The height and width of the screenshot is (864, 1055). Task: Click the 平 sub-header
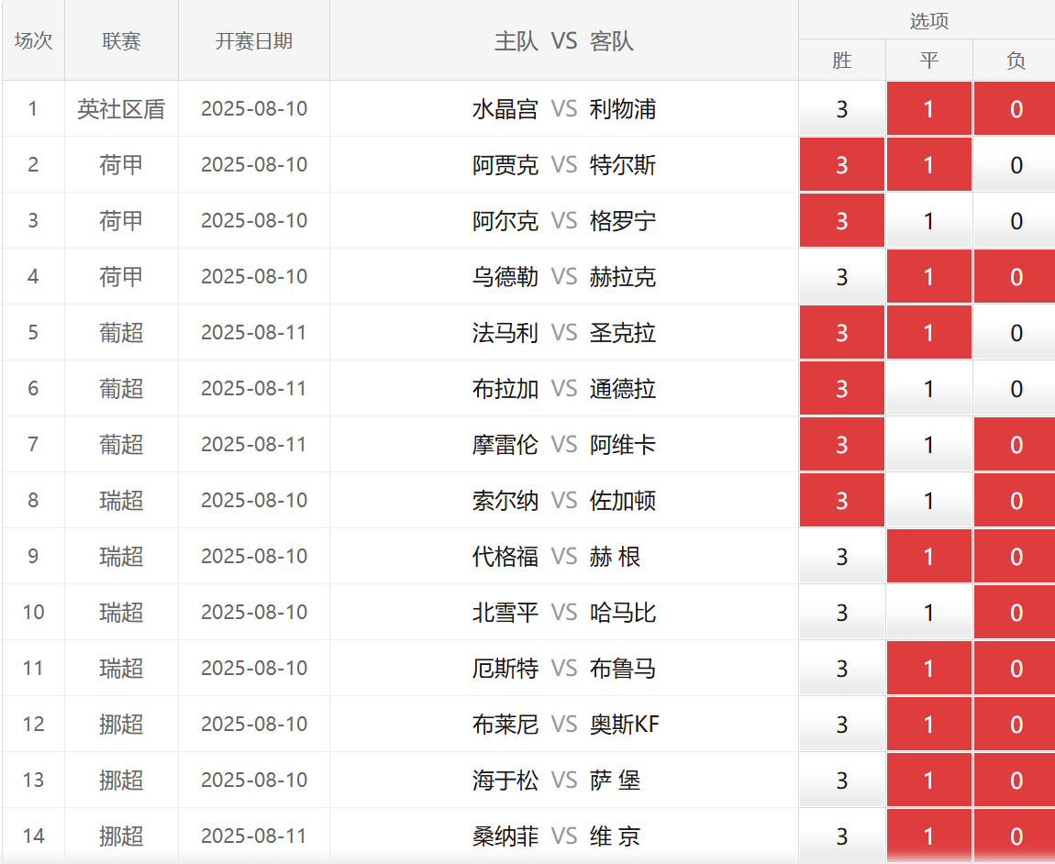tap(929, 60)
